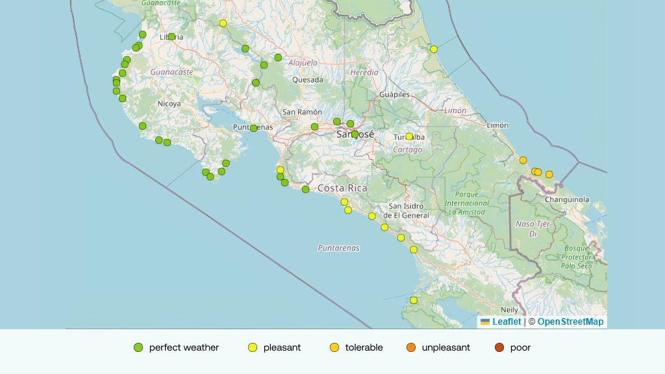This screenshot has width=665, height=374.
Task: Select the green marker southwest of the Nicoya label
Action: point(142,126)
